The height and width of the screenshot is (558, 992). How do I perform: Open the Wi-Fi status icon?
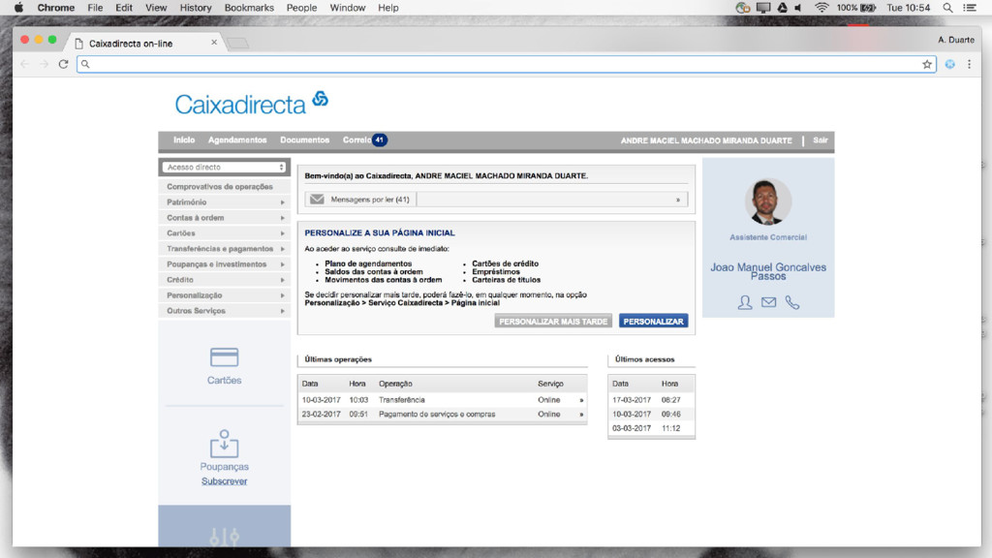coord(821,8)
